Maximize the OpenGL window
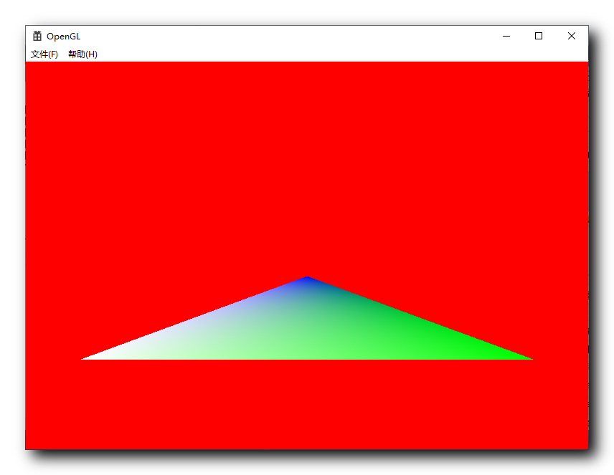614x475 pixels. tap(539, 36)
